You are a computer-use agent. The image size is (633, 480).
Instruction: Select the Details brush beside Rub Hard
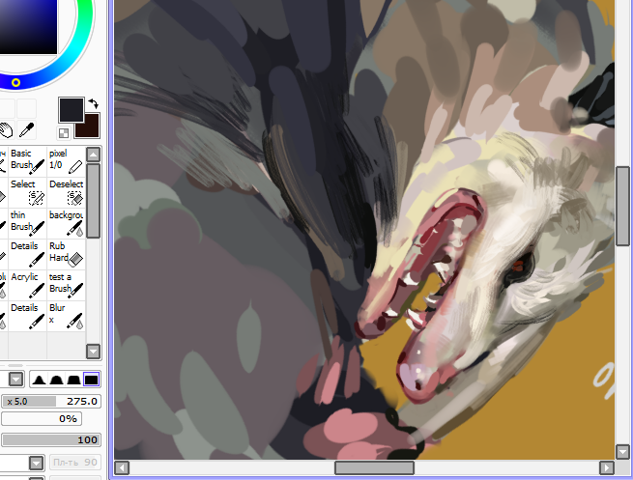27,254
